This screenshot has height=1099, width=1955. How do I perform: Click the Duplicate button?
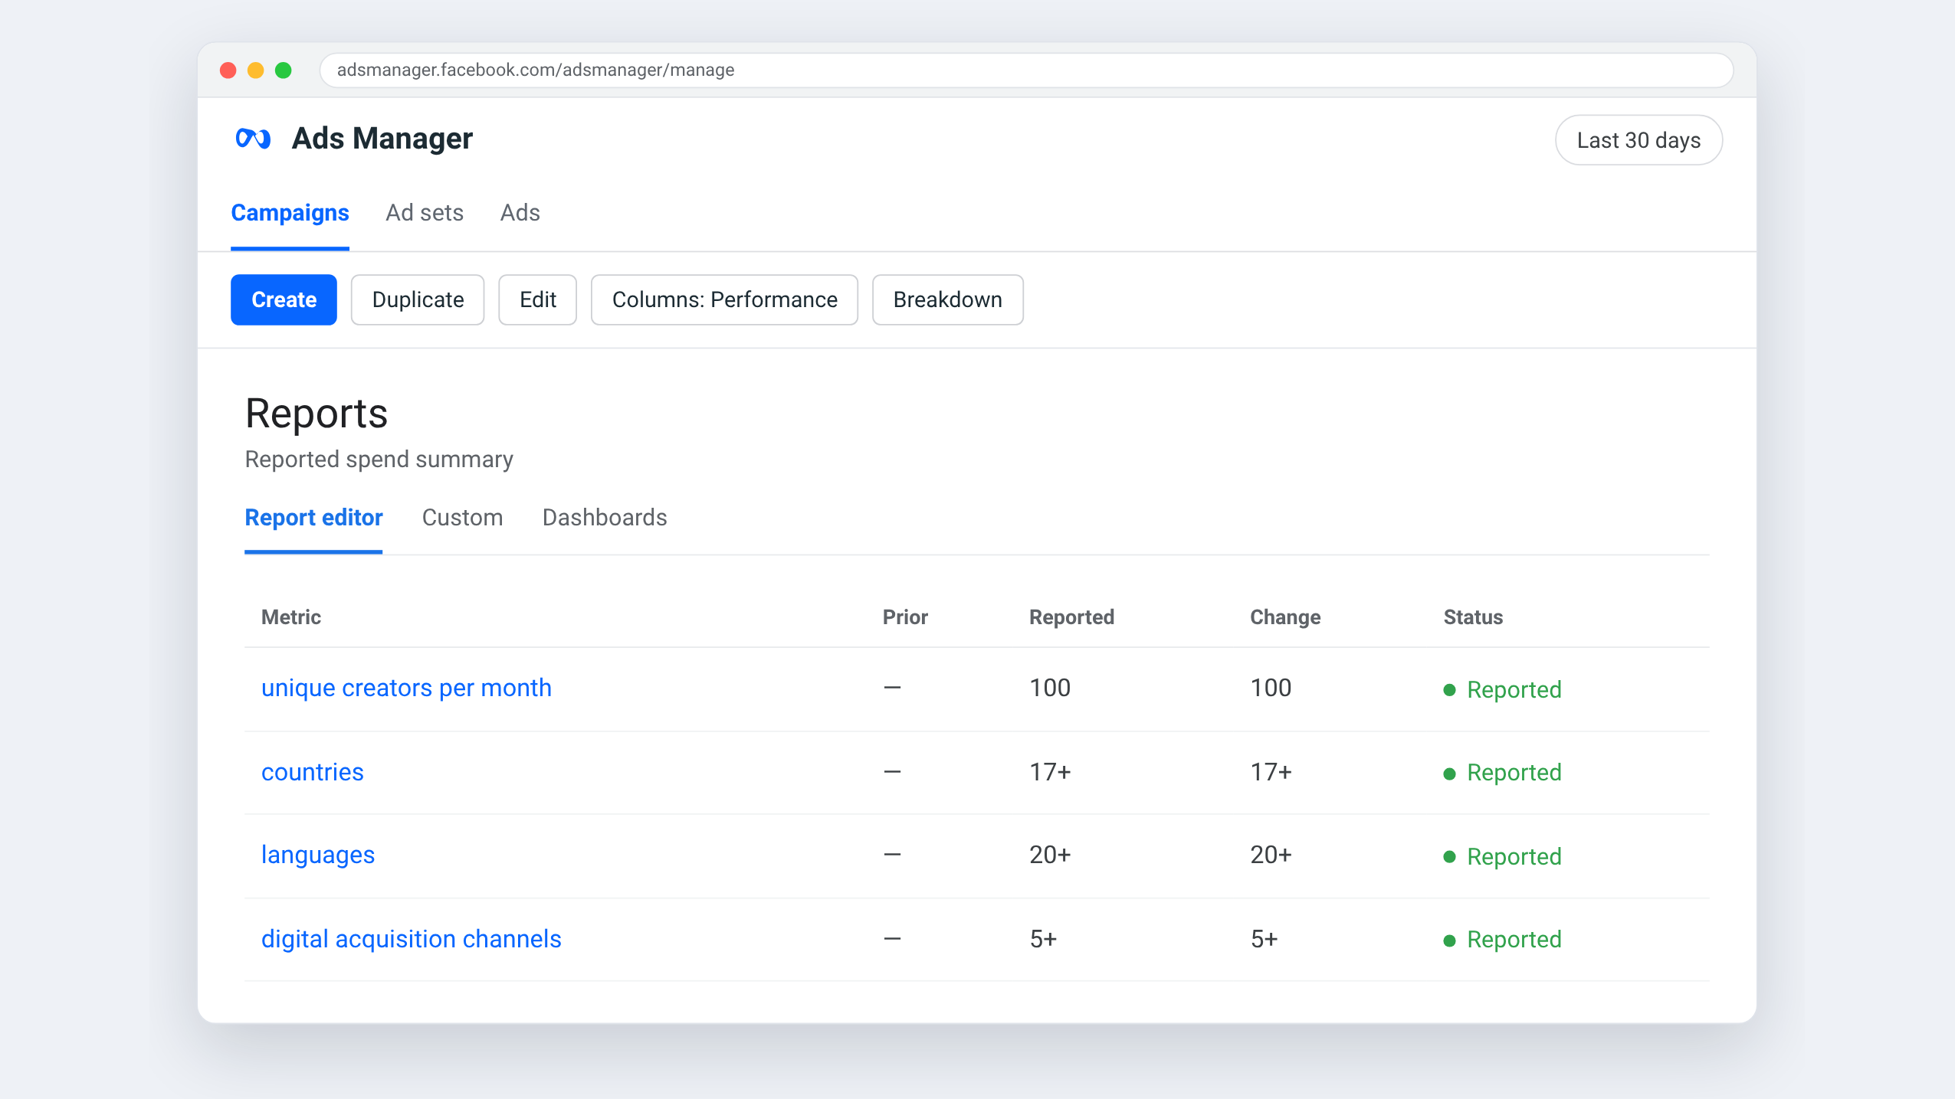point(418,299)
